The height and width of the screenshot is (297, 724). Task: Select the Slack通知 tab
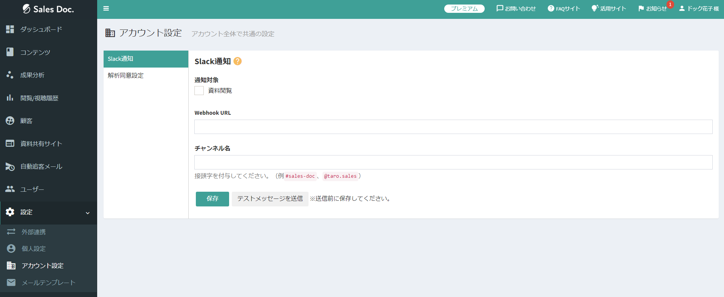click(x=146, y=59)
